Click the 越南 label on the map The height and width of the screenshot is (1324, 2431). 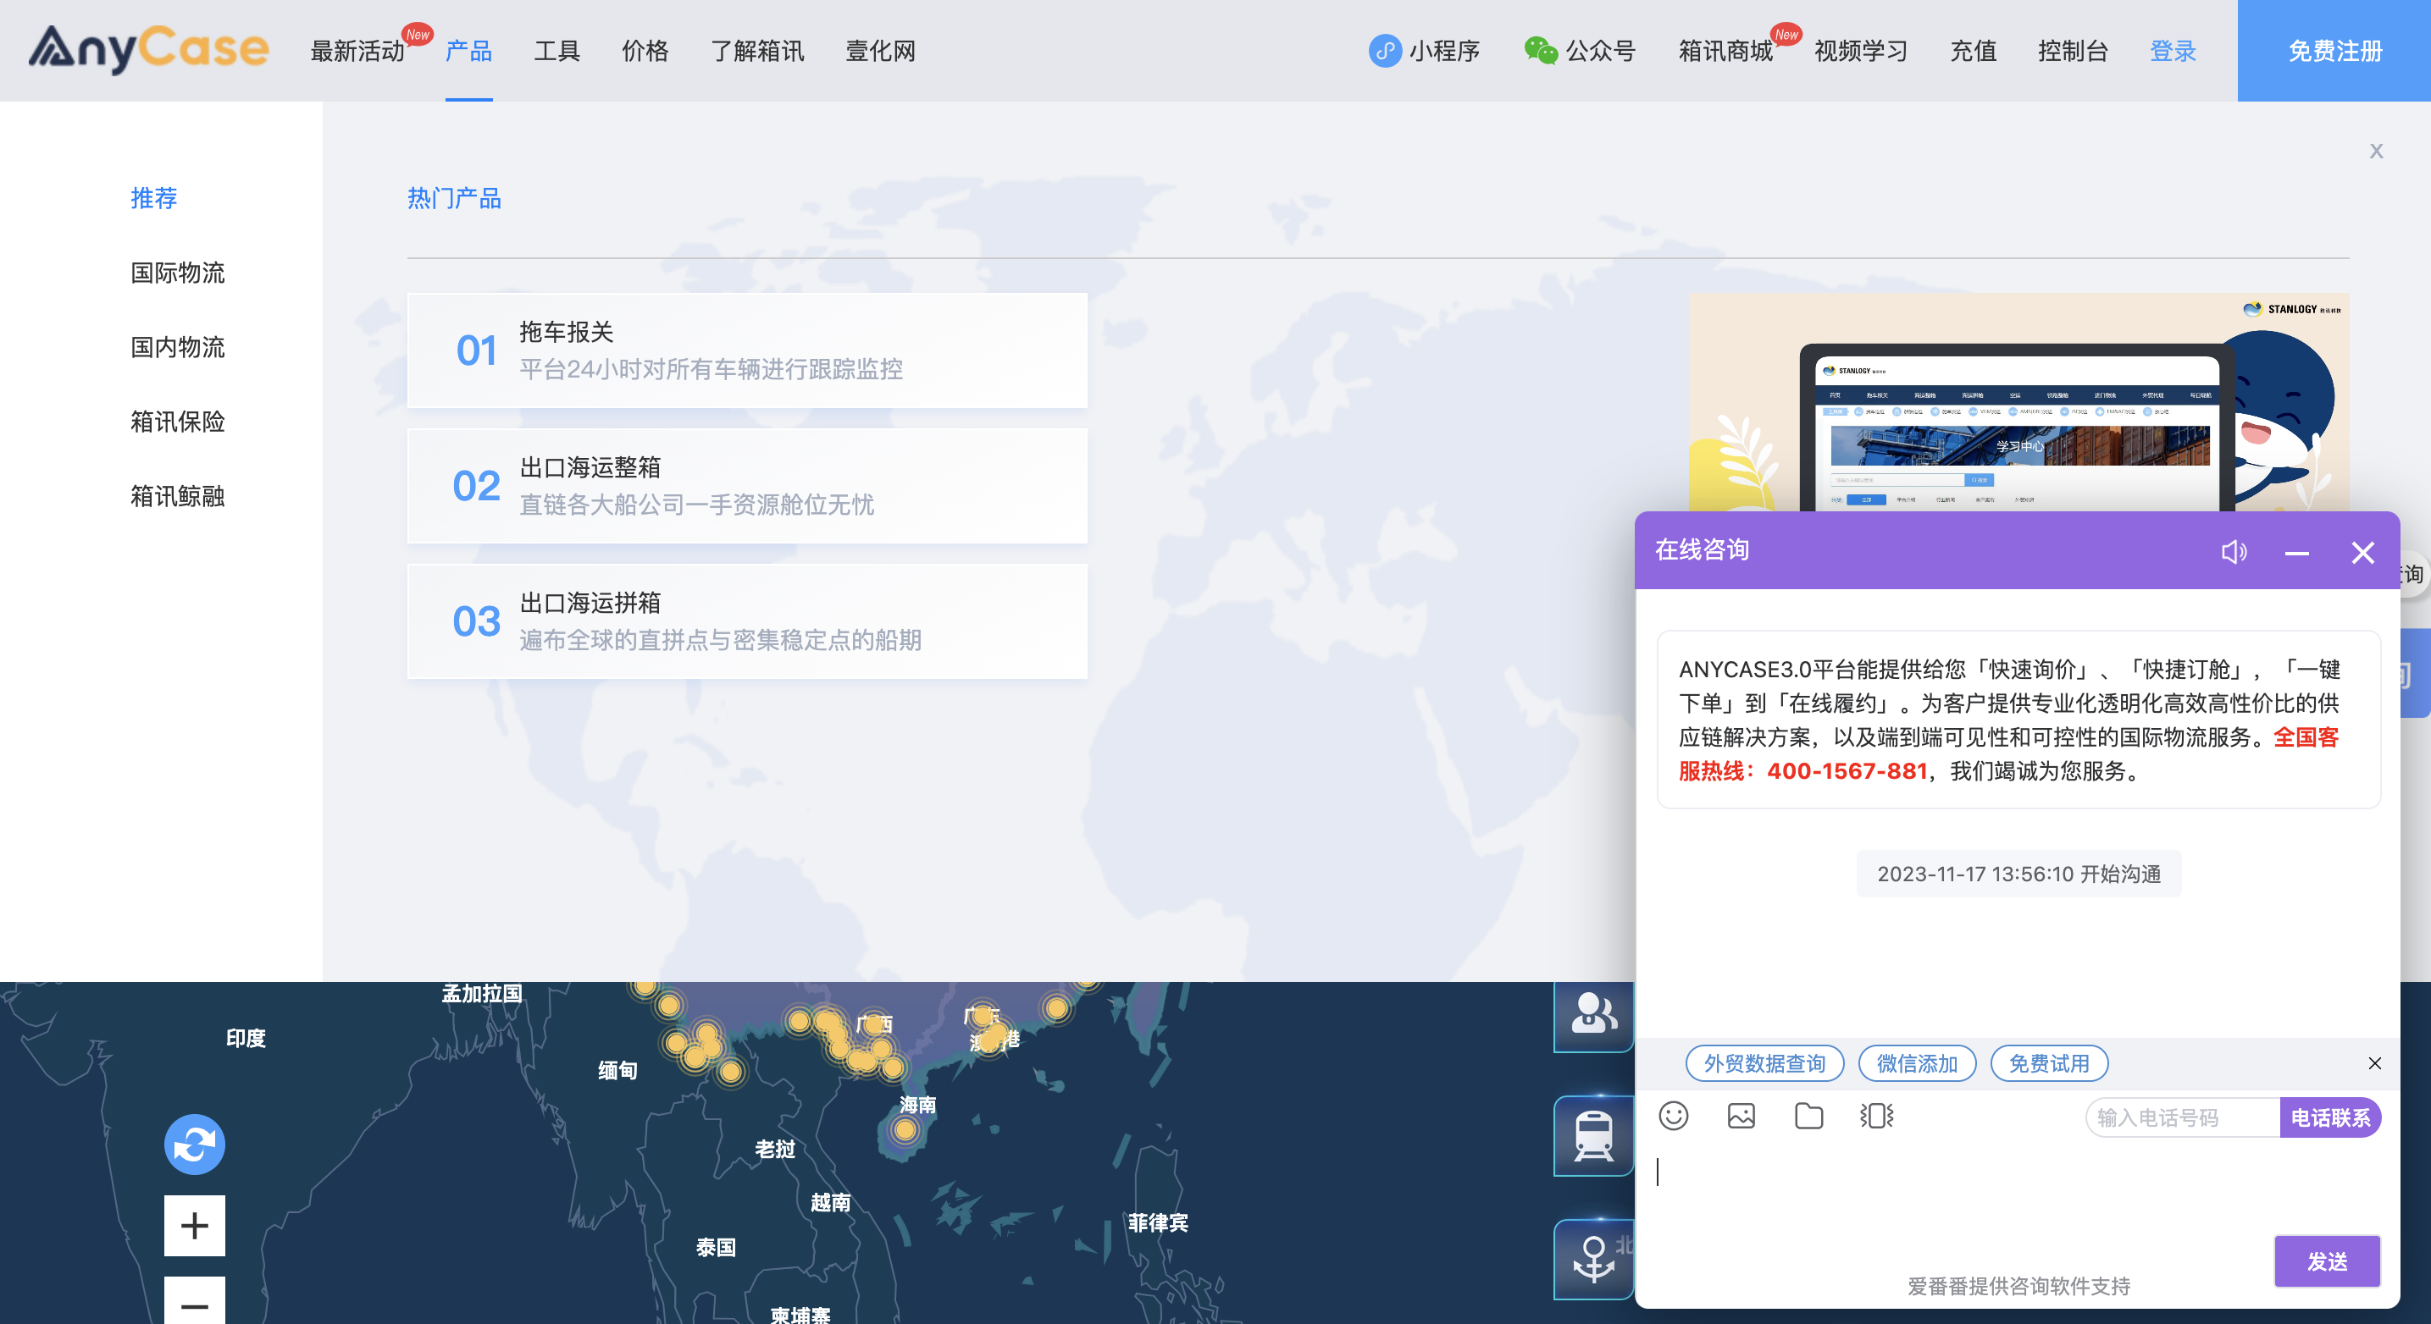830,1202
